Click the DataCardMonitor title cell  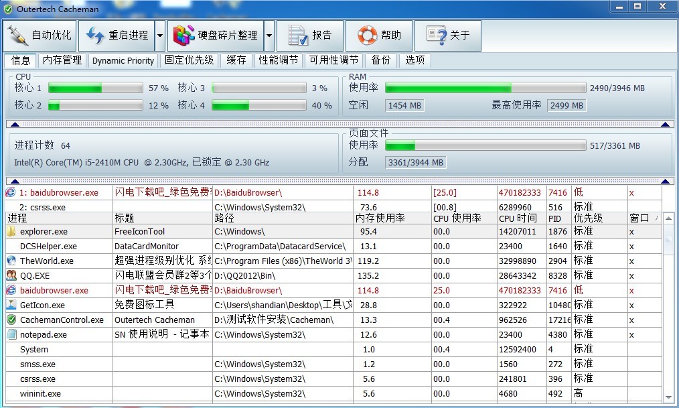pyautogui.click(x=147, y=247)
